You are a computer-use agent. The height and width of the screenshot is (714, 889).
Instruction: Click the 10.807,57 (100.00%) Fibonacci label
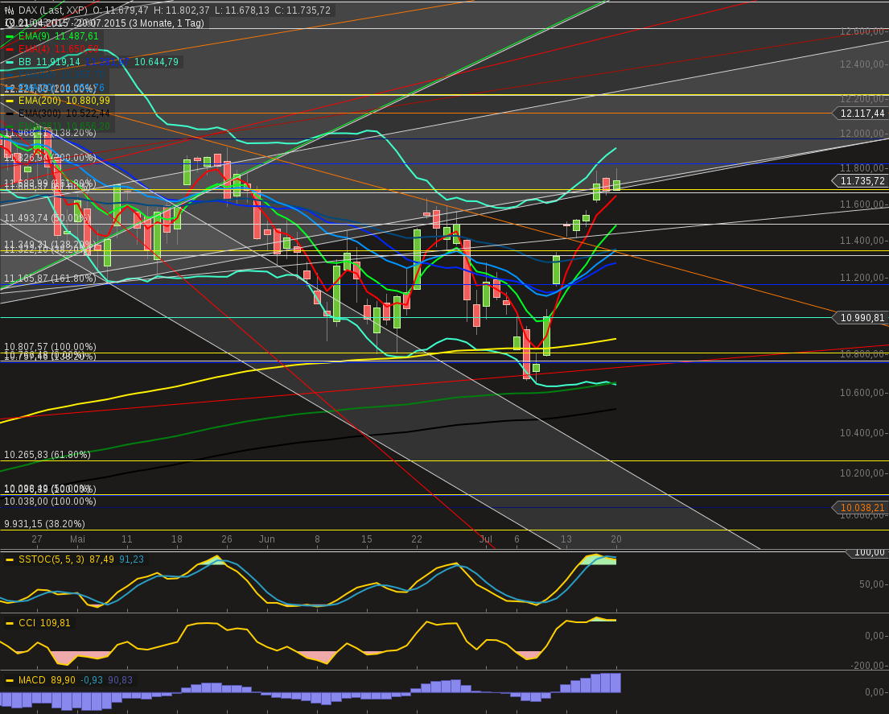click(50, 347)
